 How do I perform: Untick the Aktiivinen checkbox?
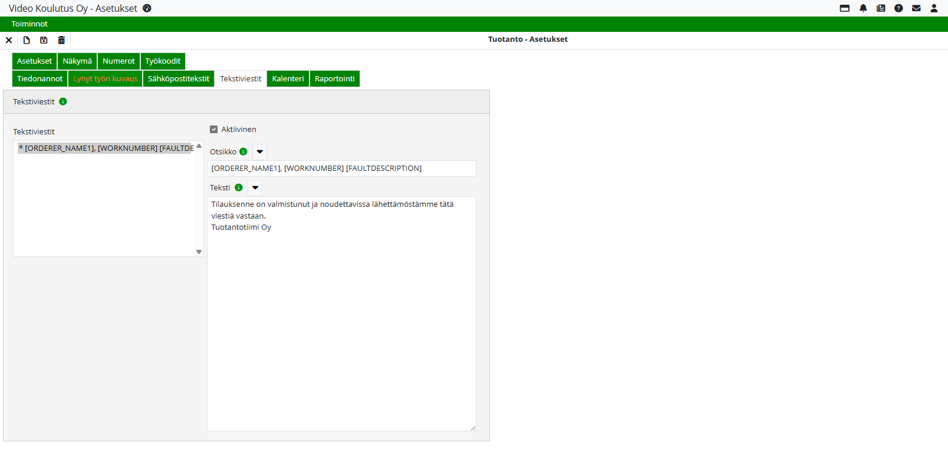(214, 130)
